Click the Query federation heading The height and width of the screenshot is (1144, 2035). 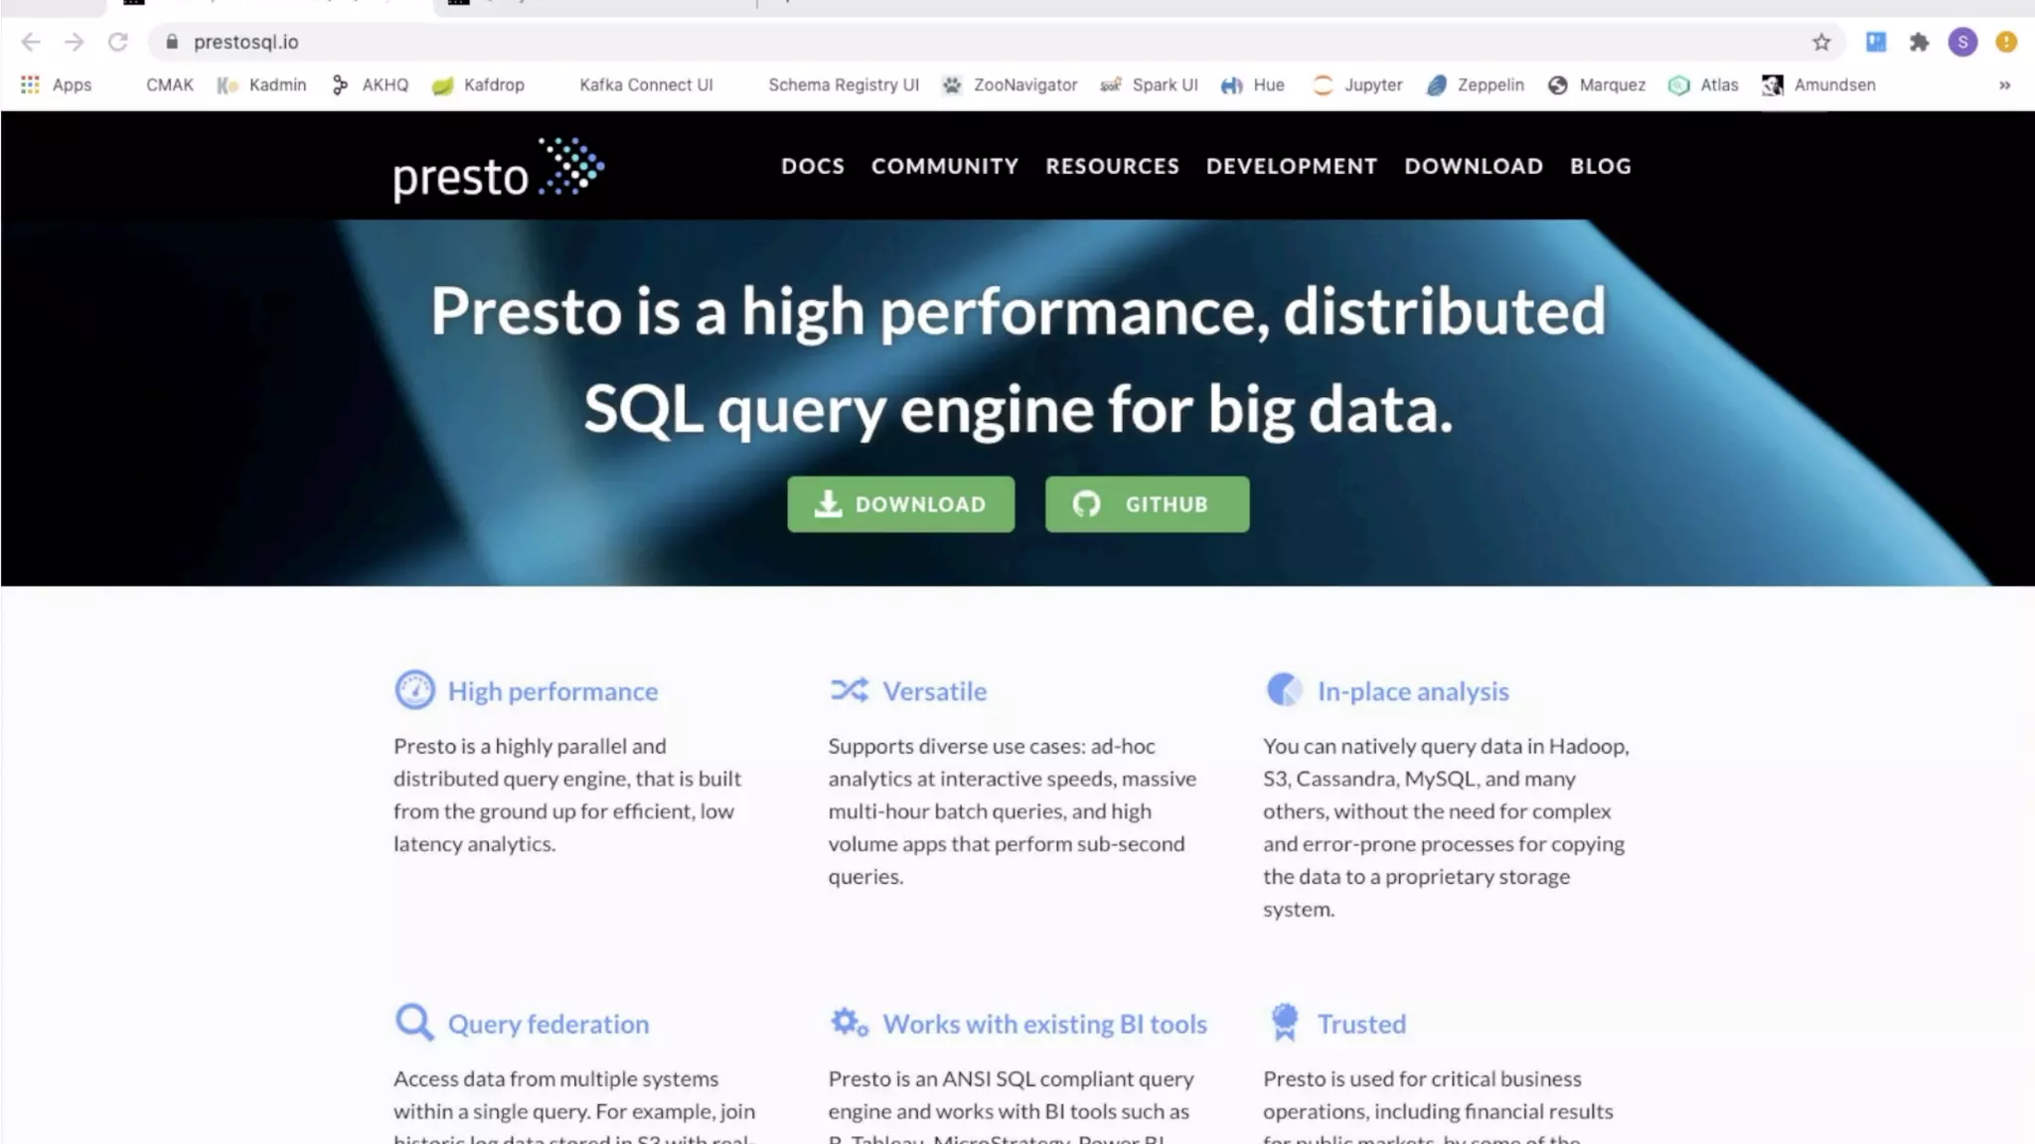click(x=548, y=1024)
